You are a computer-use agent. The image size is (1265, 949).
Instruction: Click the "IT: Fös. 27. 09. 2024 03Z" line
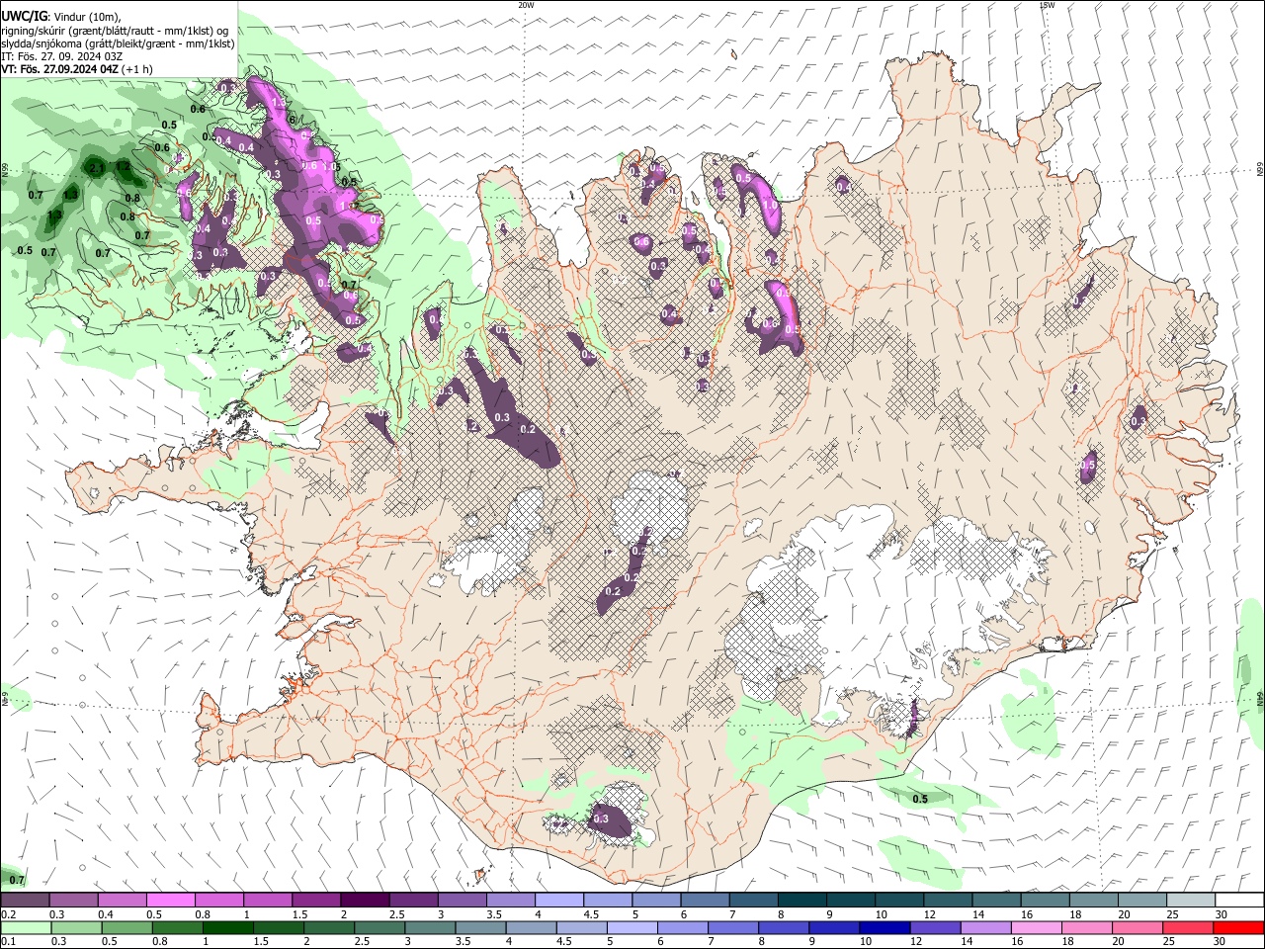coord(61,56)
